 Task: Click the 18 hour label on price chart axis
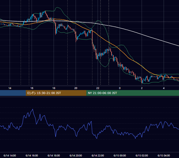coord(54,88)
